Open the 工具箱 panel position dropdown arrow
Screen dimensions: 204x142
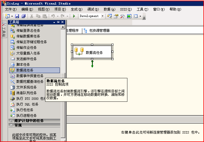tap(54, 22)
